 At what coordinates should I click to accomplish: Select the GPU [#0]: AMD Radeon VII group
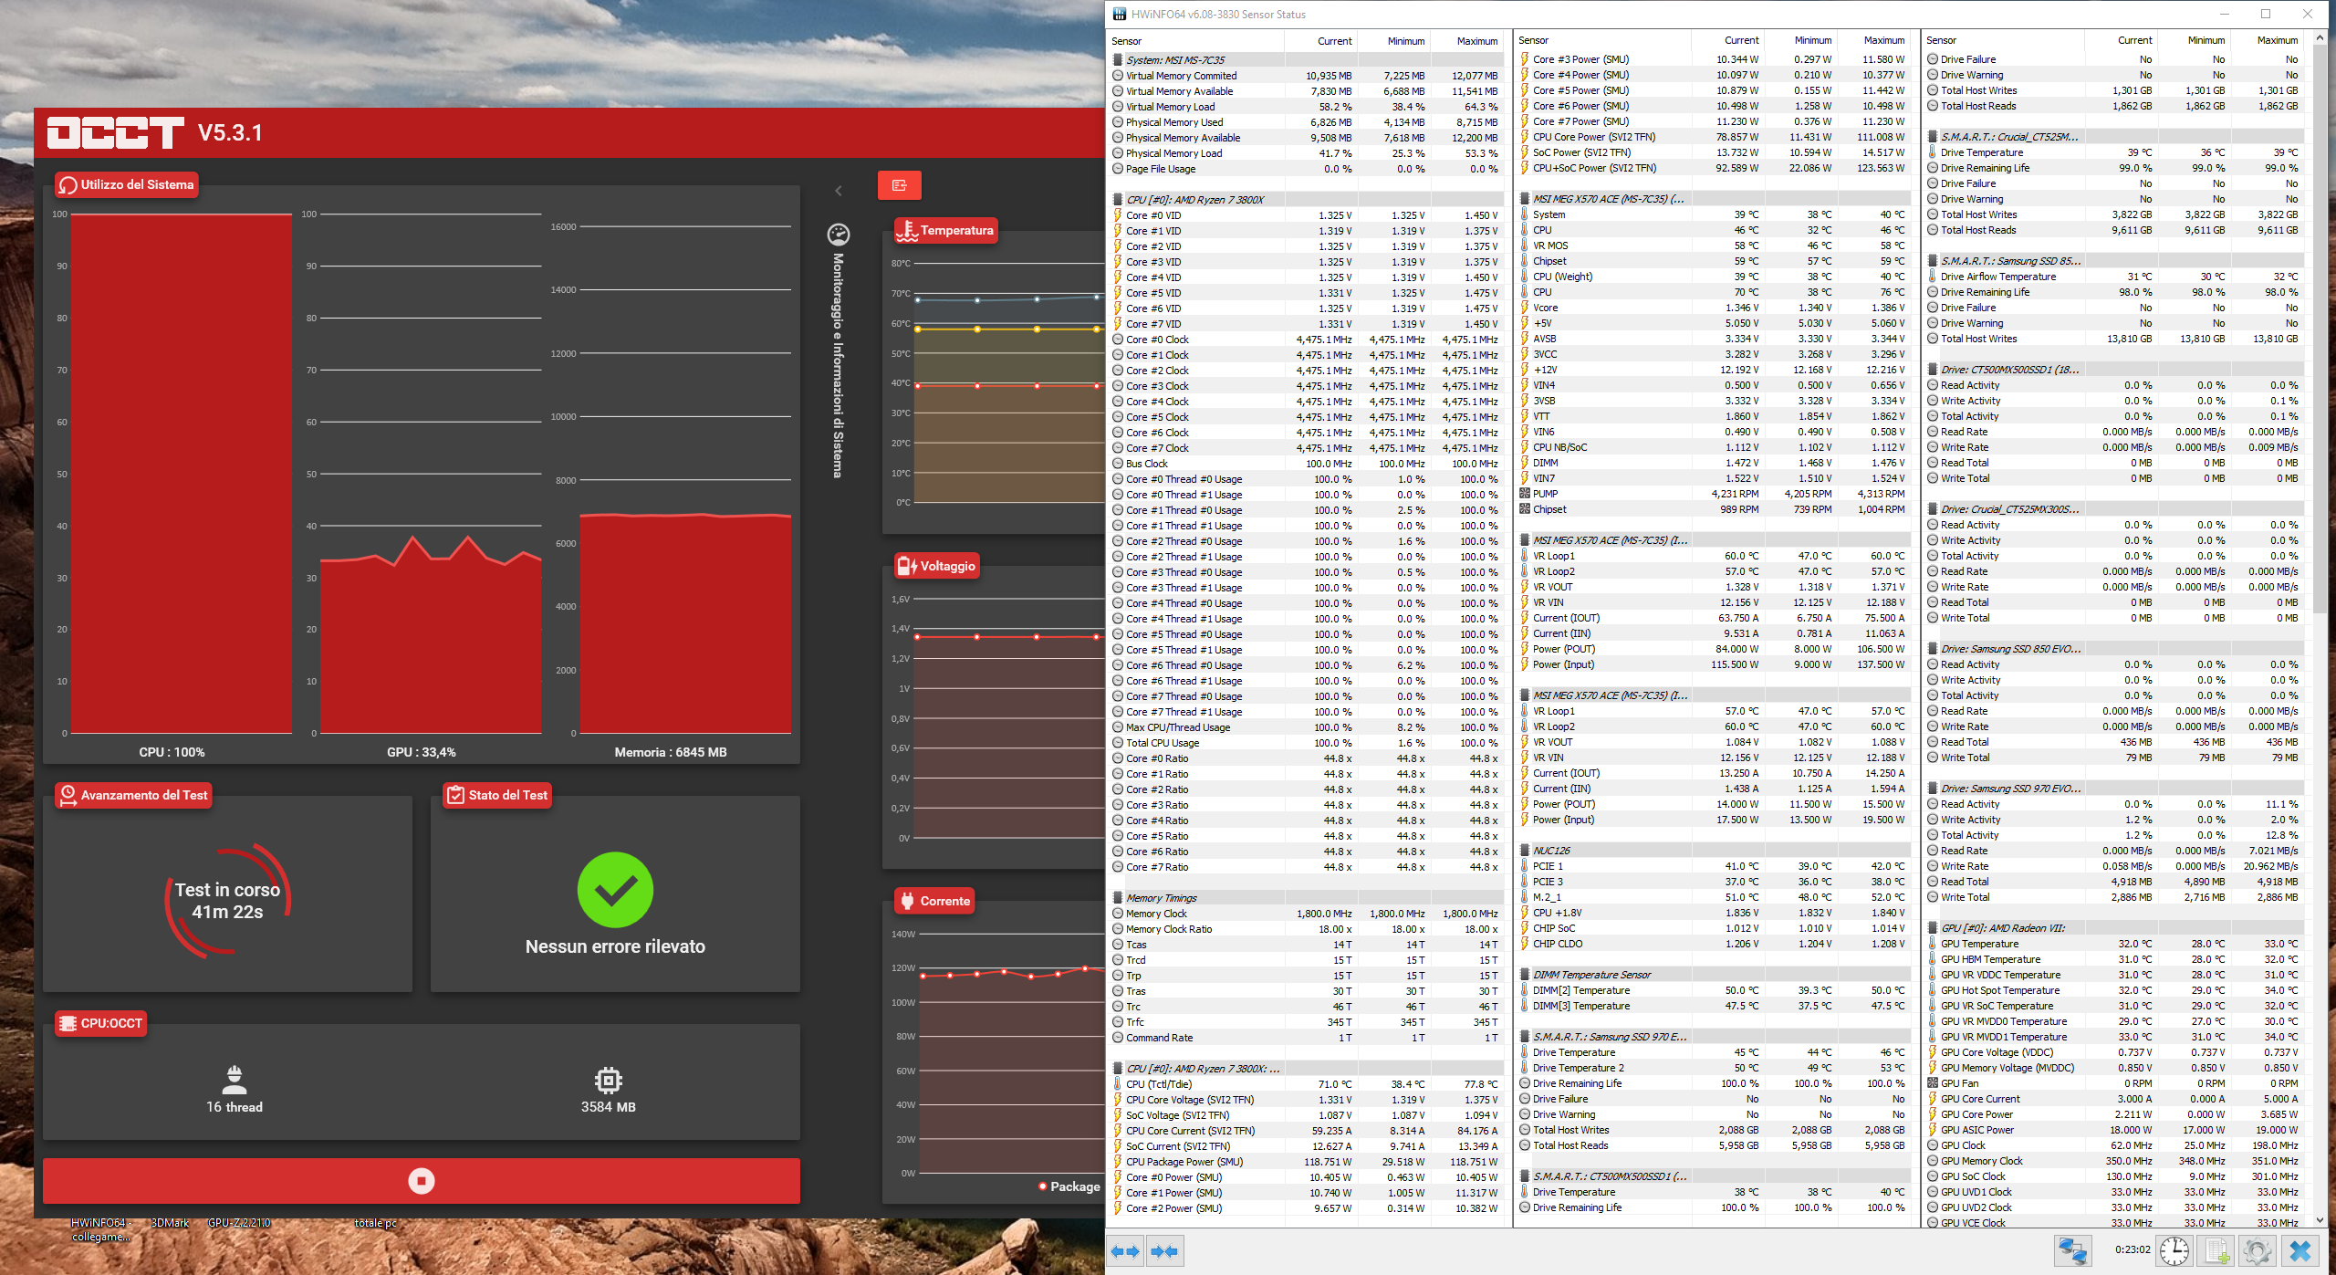(x=2113, y=928)
